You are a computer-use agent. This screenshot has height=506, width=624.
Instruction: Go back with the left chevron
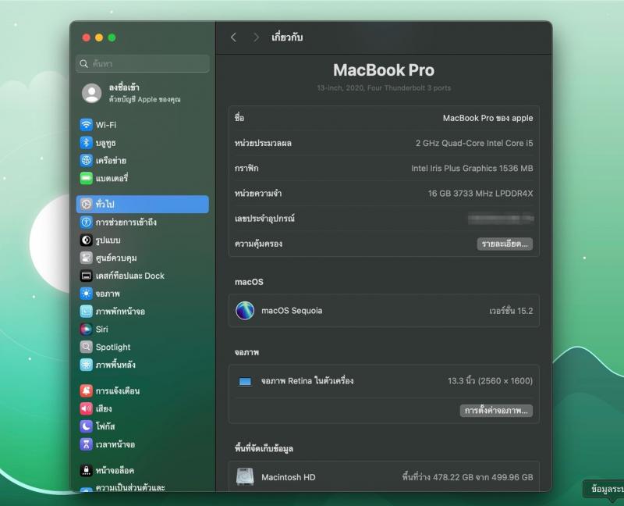coord(233,37)
